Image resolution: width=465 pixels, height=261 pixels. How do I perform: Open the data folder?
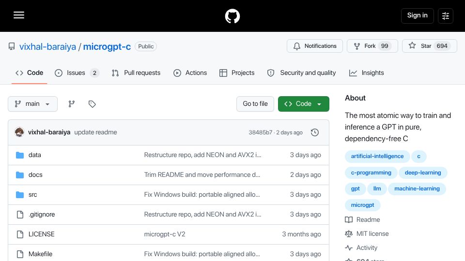35,155
